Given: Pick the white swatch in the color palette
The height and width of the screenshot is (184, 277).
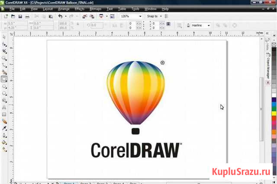Looking at the screenshot, I should [274, 95].
